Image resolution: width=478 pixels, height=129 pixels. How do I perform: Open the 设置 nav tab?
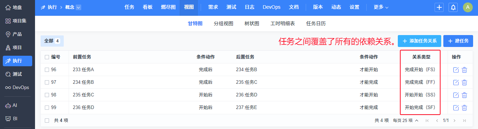354,7
